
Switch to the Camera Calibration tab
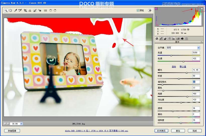(182, 39)
